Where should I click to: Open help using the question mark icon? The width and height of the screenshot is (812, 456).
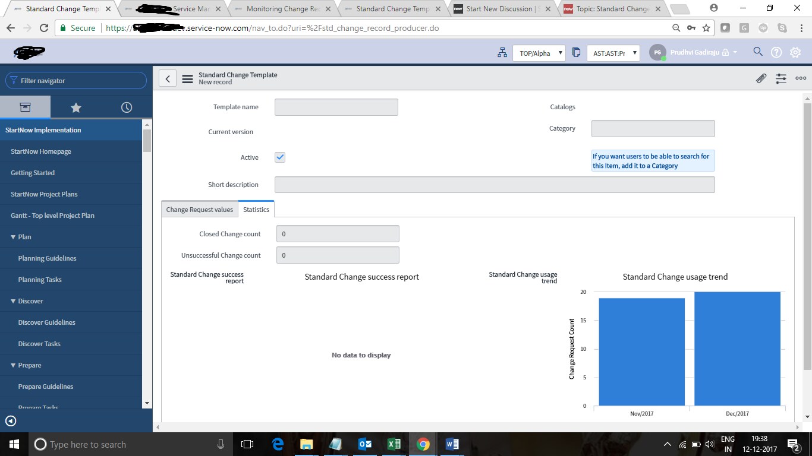click(x=776, y=52)
